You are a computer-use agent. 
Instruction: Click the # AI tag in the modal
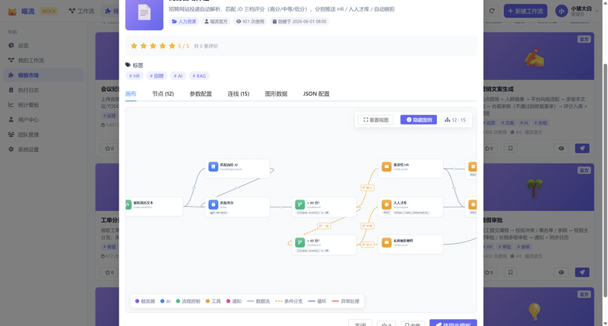tap(178, 76)
